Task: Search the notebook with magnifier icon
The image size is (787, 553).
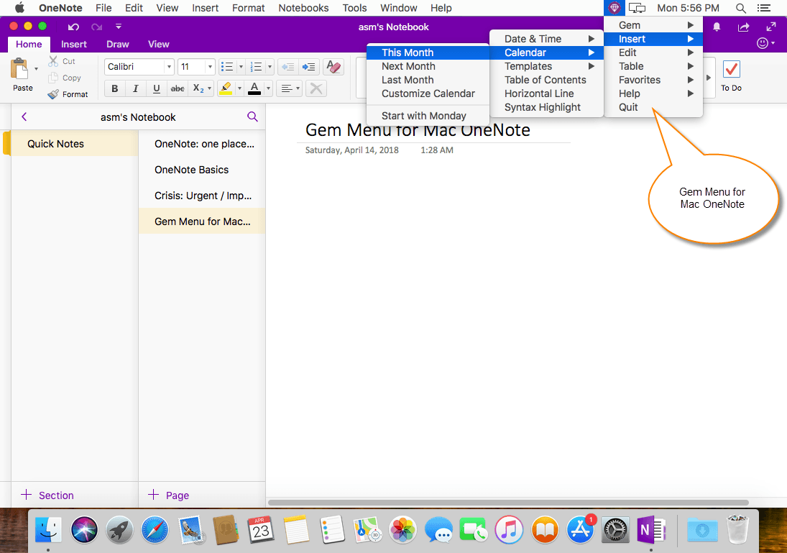Action: coord(252,116)
